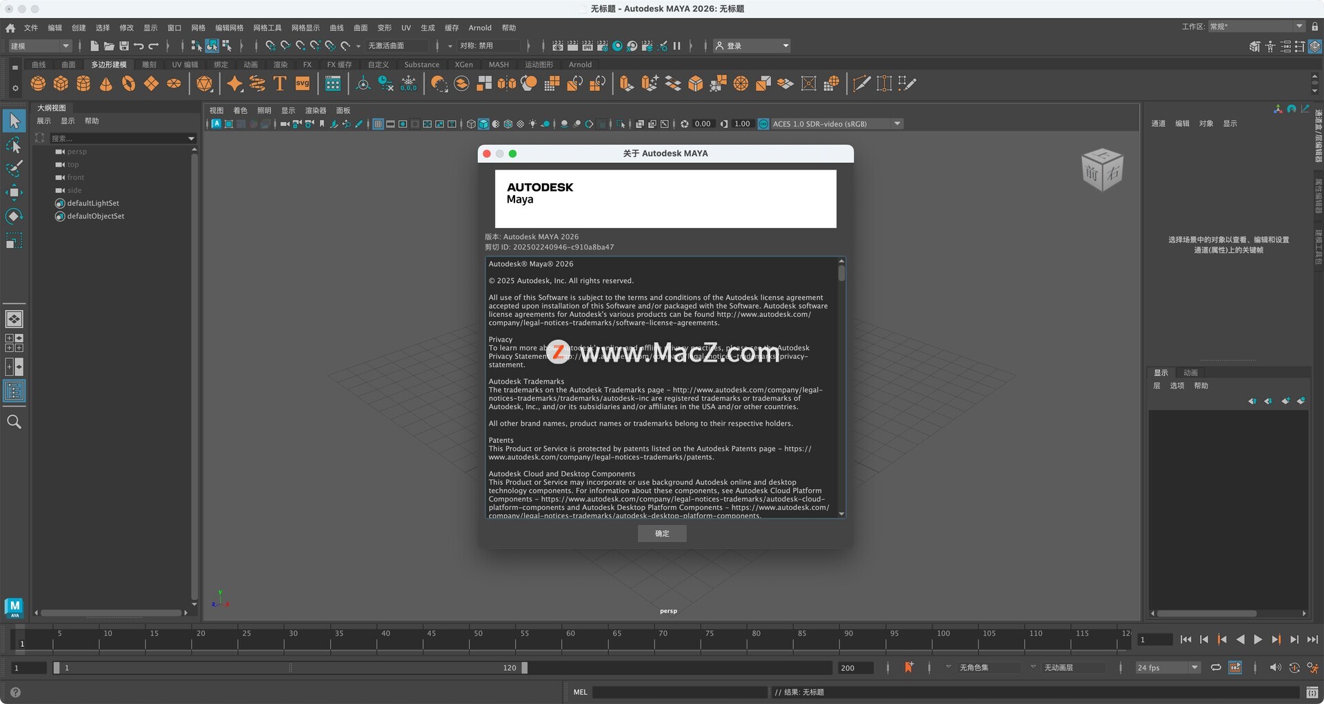Play the animation forwards

[1258, 640]
